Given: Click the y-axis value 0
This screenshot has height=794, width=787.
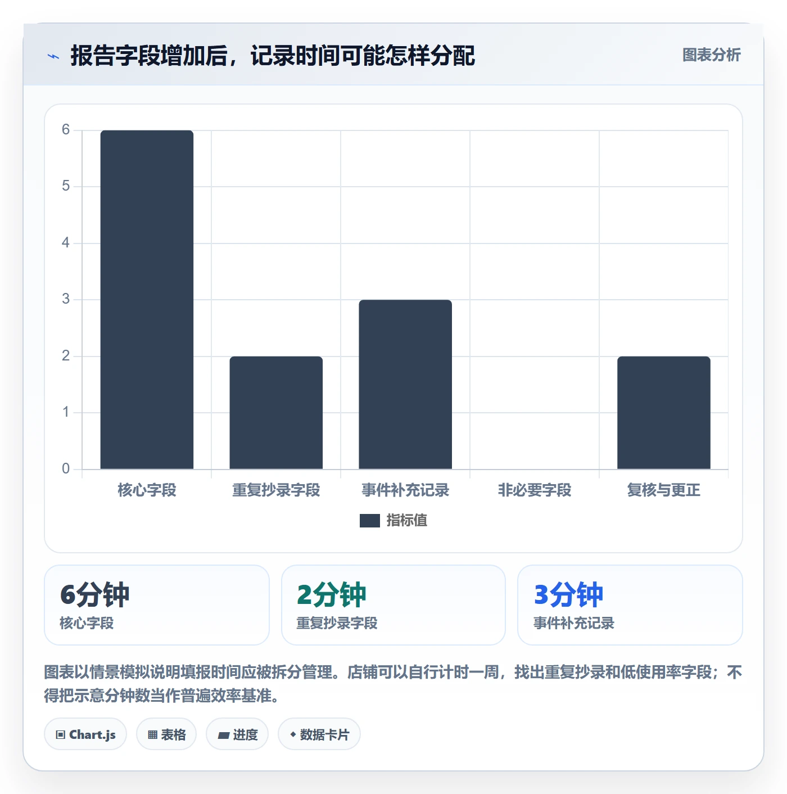Looking at the screenshot, I should (66, 469).
